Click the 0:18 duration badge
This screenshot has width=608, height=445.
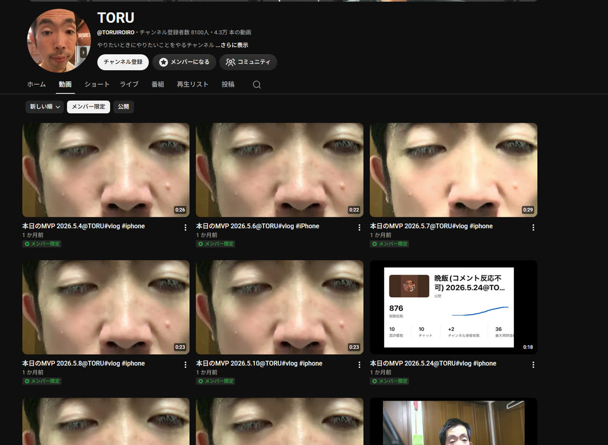(528, 347)
